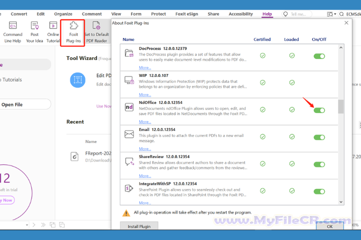Click Use Now link
The width and height of the screenshot is (361, 240).
click(x=104, y=106)
